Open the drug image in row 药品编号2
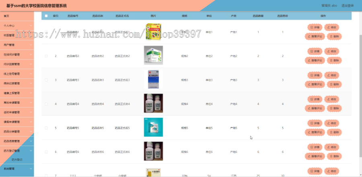This screenshot has height=177, width=362. (153, 55)
